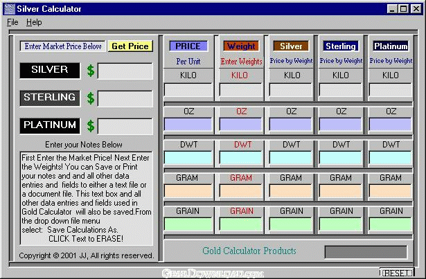Viewport: 426px width, 279px height.
Task: Click the GRAM field under PRICE
Action: point(188,191)
